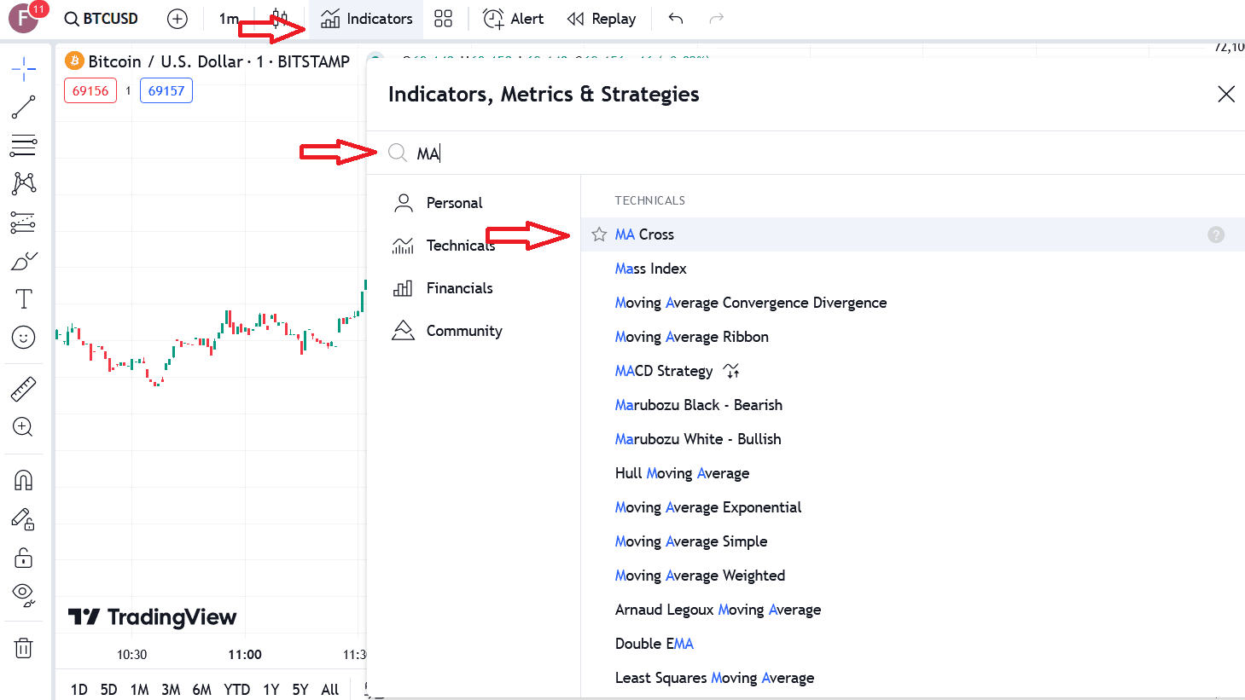Toggle lock all drawing tools
The image size is (1245, 700).
pyautogui.click(x=23, y=558)
